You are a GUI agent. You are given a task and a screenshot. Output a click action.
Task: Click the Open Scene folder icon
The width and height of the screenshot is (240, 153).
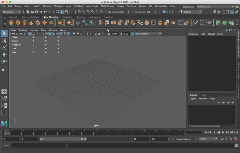32,12
